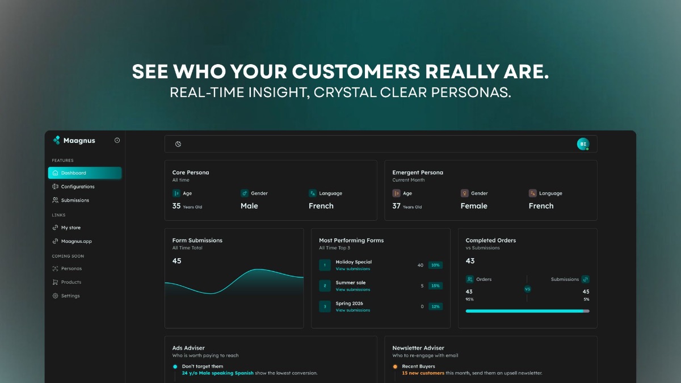The image size is (681, 383).
Task: Open the Submissions external link chevron
Action: click(x=585, y=279)
